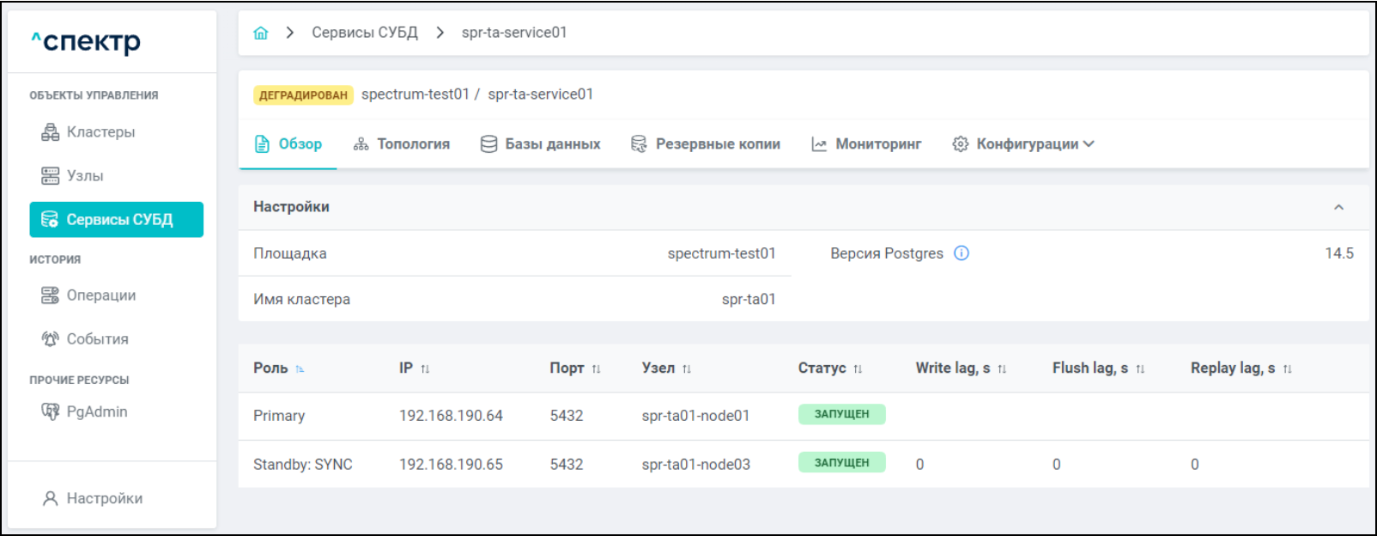Viewport: 1377px width, 536px height.
Task: Sort by Flush lag column icon
Action: pos(1140,369)
